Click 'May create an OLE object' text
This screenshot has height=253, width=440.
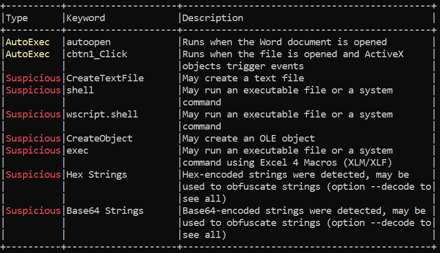coord(249,139)
